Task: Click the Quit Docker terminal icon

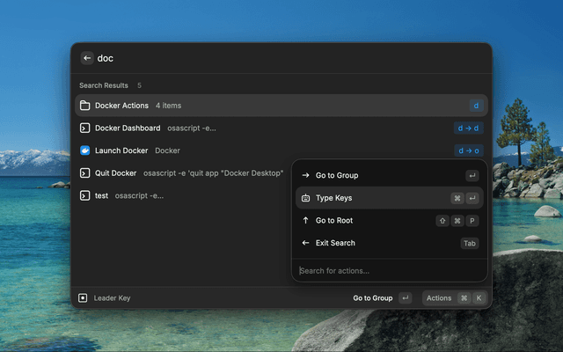Action: click(85, 173)
